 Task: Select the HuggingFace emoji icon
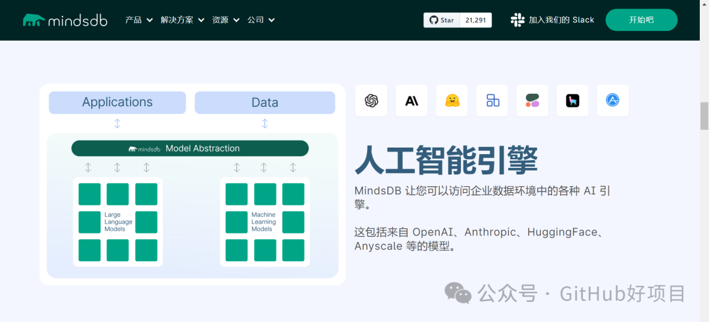pos(452,100)
